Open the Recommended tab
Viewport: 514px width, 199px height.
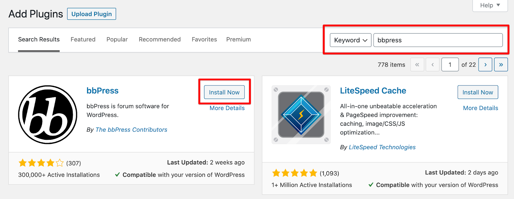[x=160, y=39]
